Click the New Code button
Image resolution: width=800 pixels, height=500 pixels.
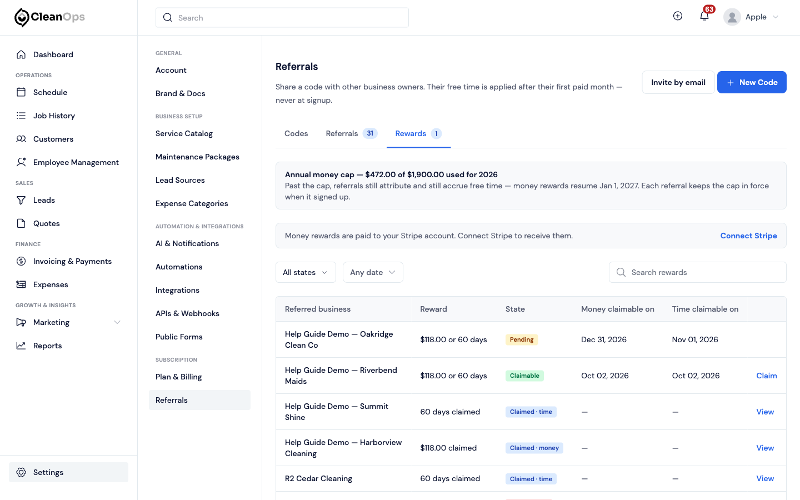click(x=752, y=82)
